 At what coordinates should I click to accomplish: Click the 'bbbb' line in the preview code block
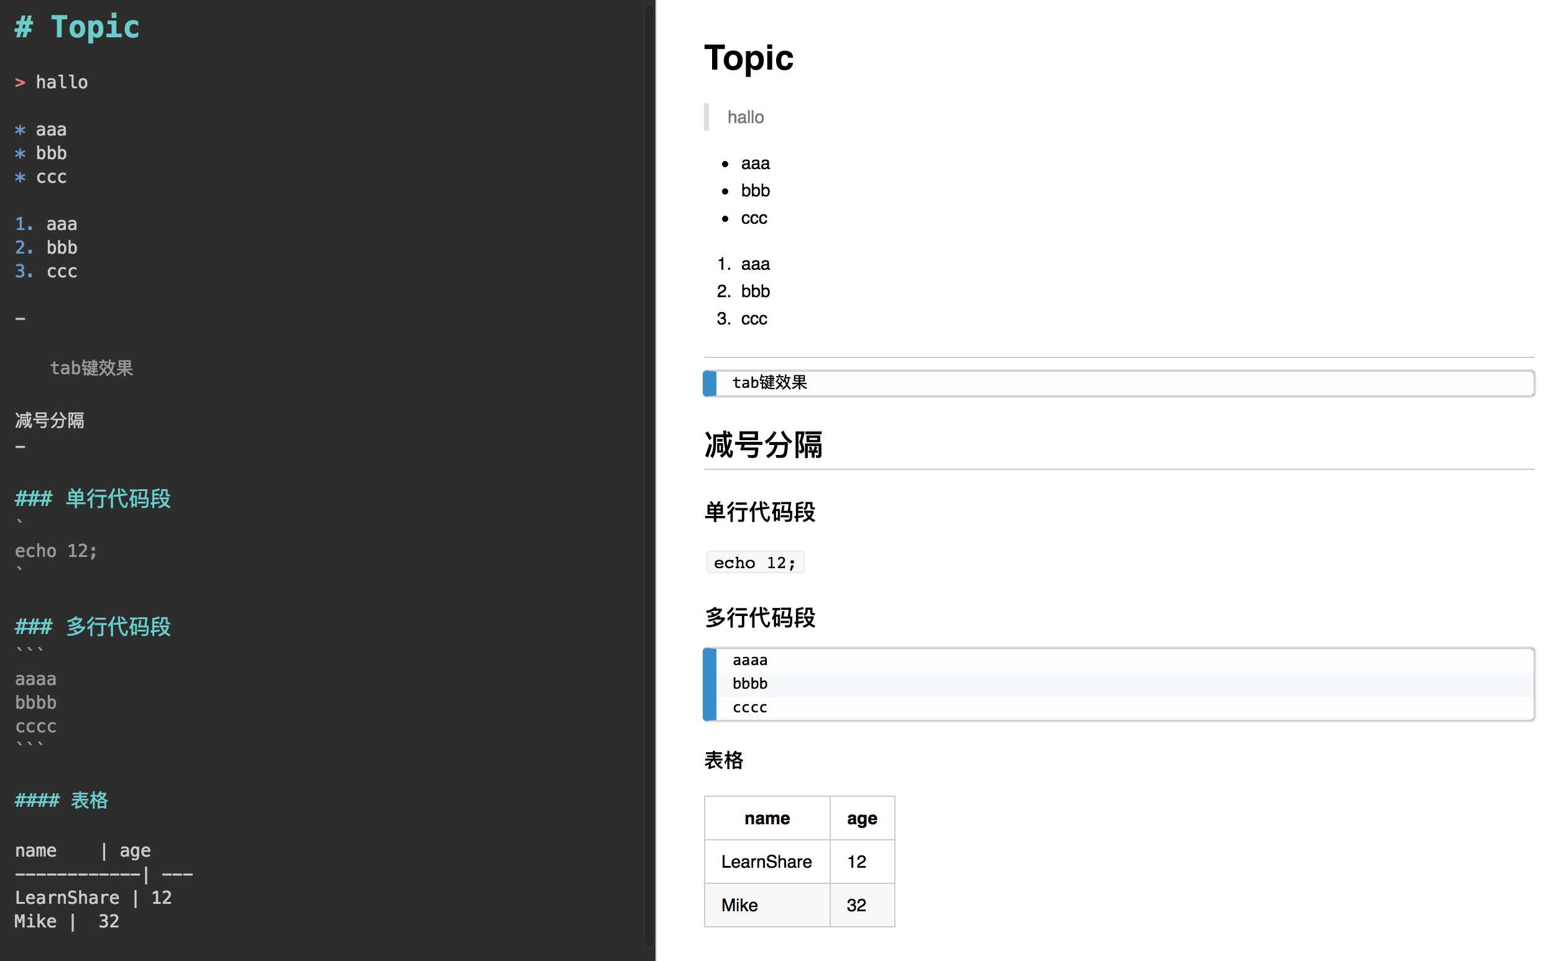coord(750,684)
